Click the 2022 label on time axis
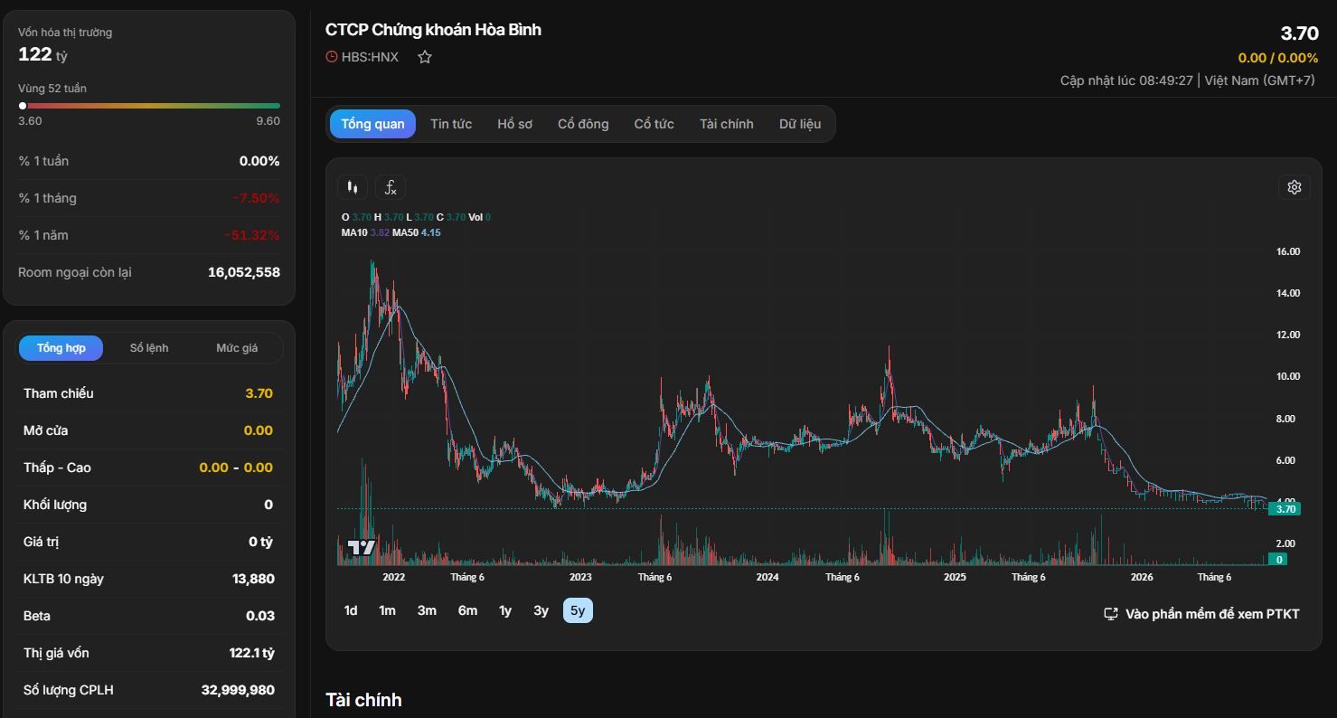1337x718 pixels. (394, 577)
